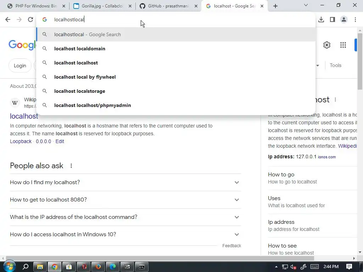The height and width of the screenshot is (272, 363).
Task: Open the notification center icon
Action: click(349, 267)
